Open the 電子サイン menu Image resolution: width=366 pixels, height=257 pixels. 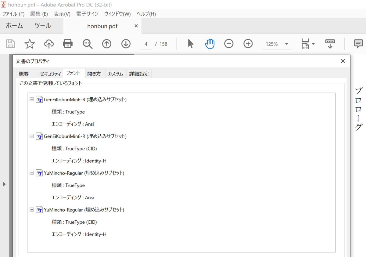[x=87, y=14]
